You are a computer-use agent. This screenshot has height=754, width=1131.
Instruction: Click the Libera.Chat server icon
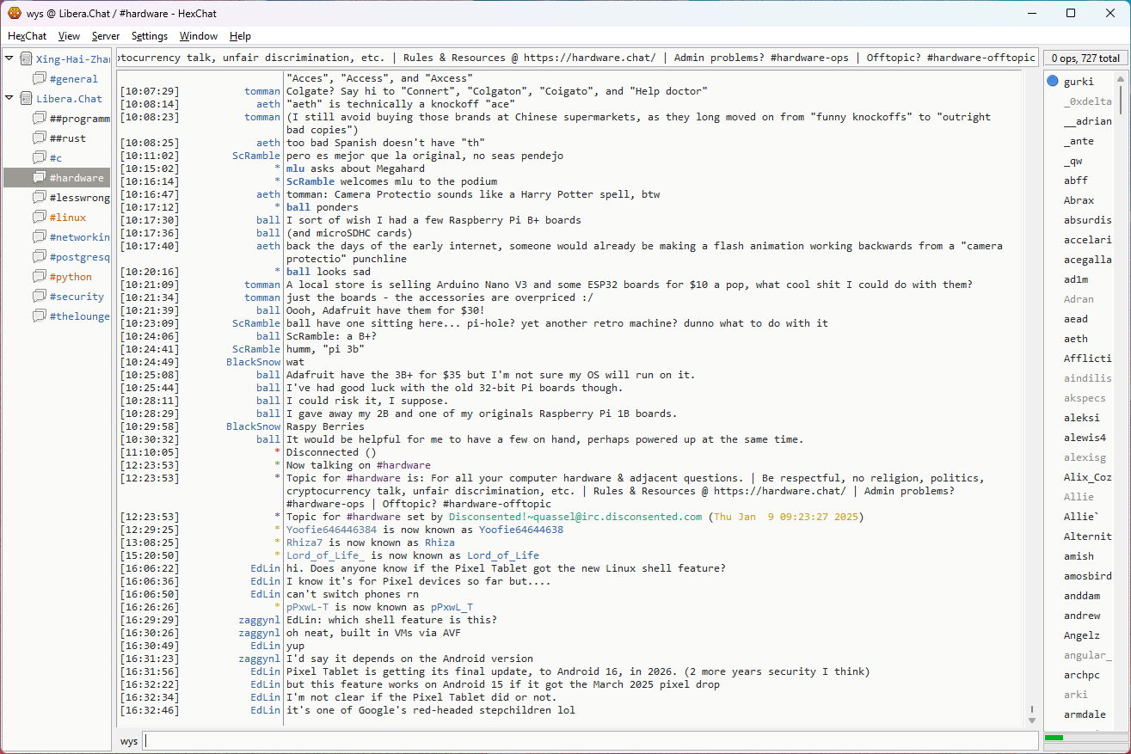click(x=26, y=99)
